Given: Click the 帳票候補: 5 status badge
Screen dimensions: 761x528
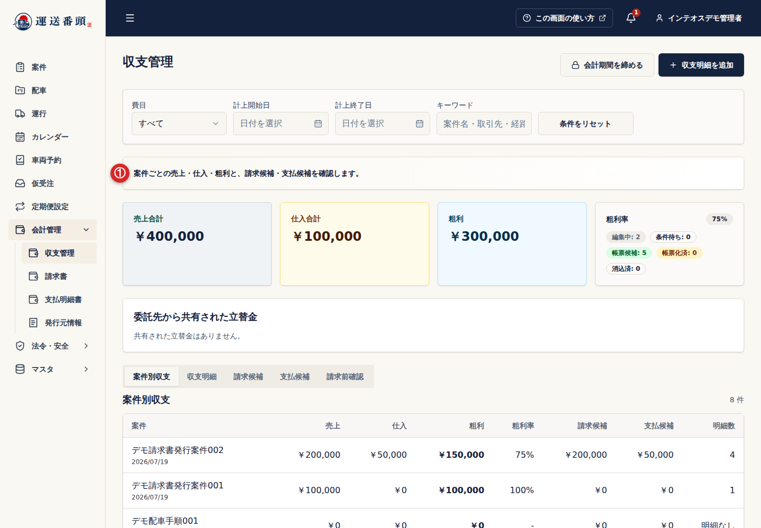Looking at the screenshot, I should pyautogui.click(x=629, y=253).
